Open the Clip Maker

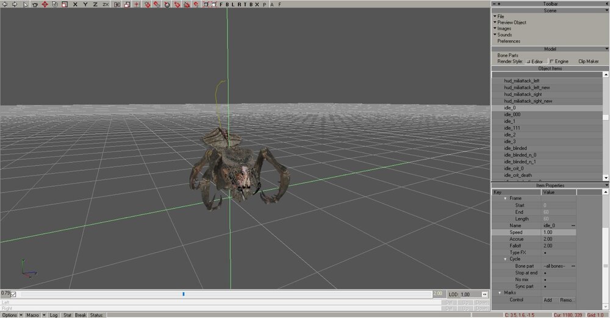coord(588,62)
